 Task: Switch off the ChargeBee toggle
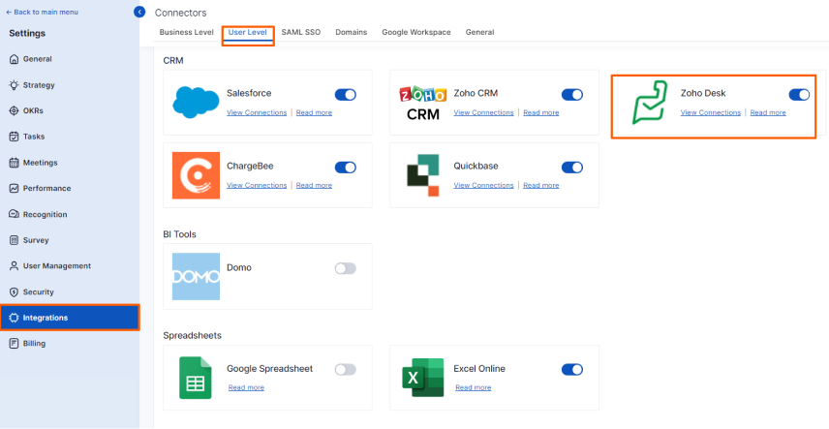tap(346, 168)
